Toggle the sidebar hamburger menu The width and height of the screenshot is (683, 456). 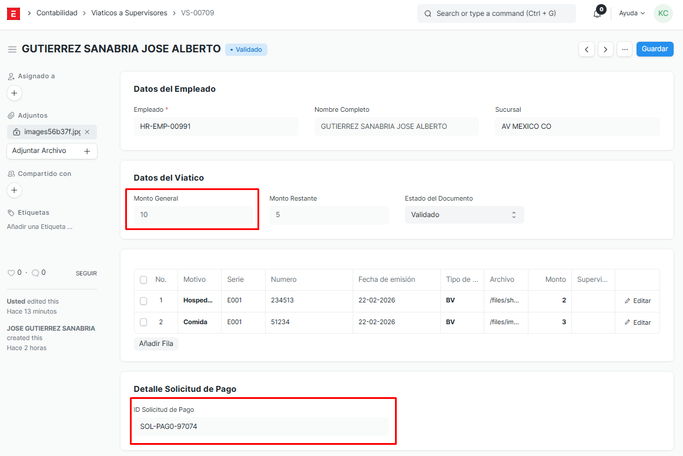point(12,49)
